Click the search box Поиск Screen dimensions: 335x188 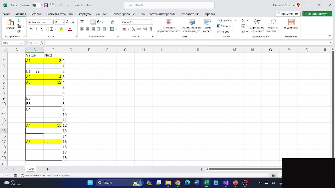(169, 5)
